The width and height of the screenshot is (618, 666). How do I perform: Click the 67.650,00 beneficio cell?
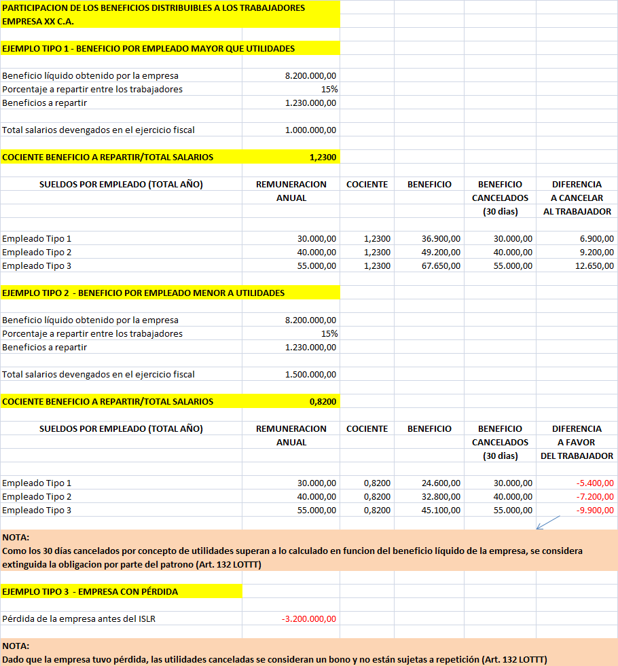[x=429, y=266]
